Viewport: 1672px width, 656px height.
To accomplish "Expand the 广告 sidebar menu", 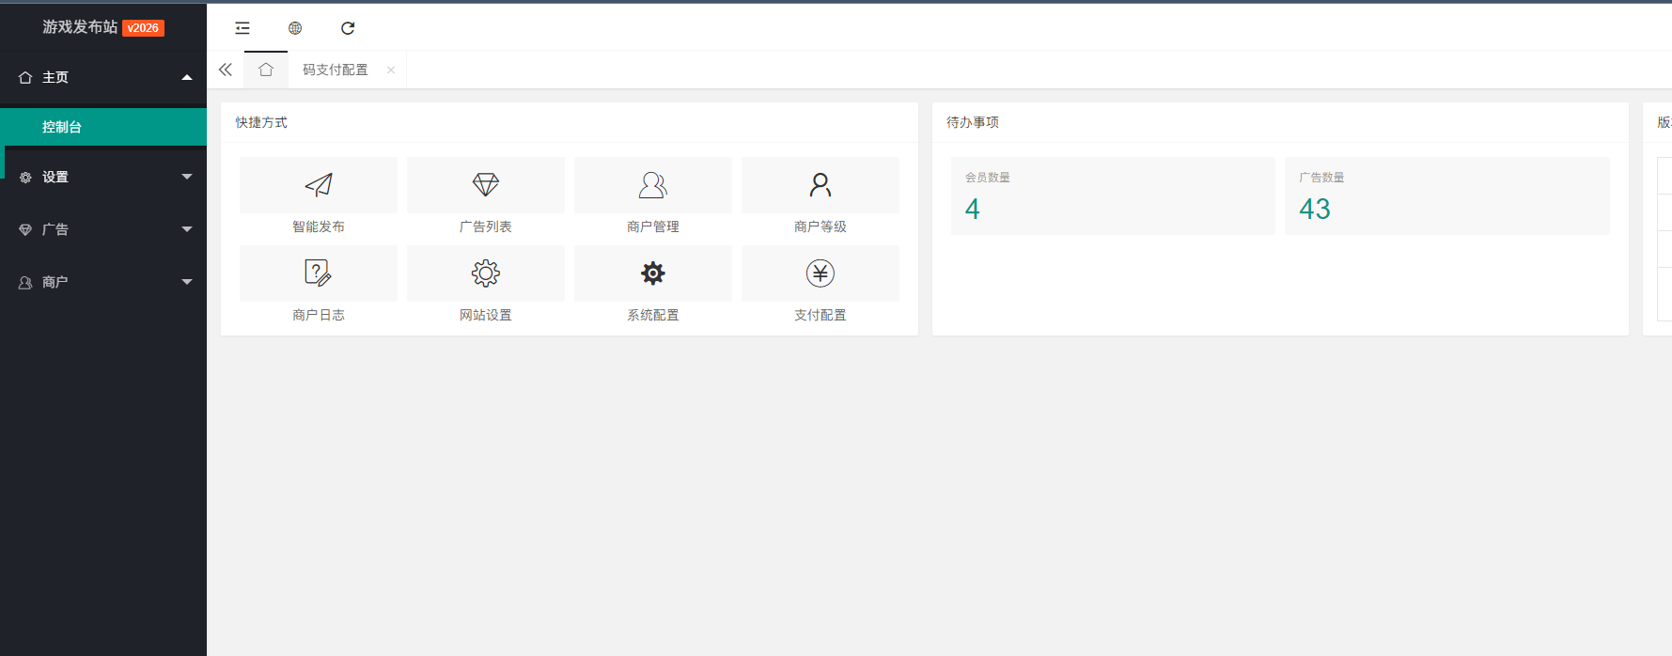I will [103, 229].
